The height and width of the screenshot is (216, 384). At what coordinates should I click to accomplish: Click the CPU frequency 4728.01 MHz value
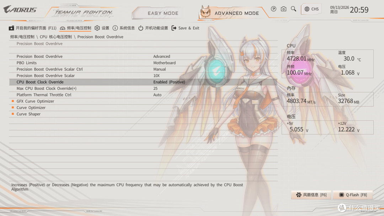point(300,59)
